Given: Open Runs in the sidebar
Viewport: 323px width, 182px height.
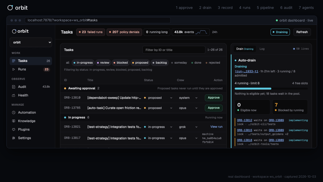Looking at the screenshot, I should 31,69.
